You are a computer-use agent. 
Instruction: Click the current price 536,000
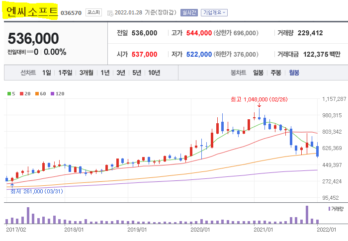coord(33,38)
